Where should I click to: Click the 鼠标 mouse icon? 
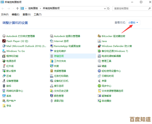pyautogui.click(x=4, y=86)
